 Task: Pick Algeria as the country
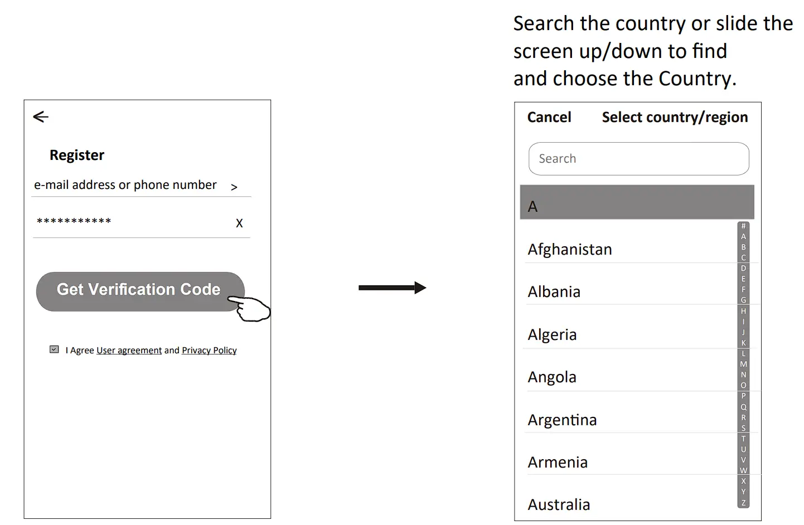(x=552, y=334)
